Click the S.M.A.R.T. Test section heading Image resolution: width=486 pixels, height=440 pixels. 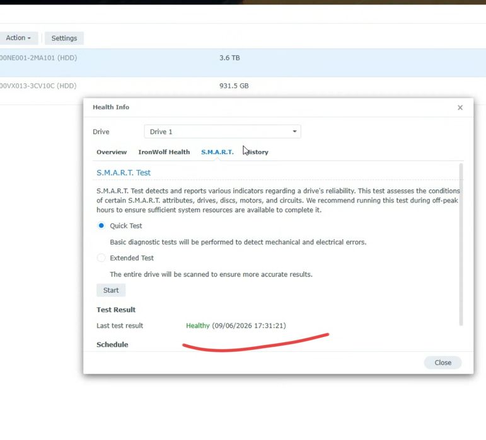[124, 172]
